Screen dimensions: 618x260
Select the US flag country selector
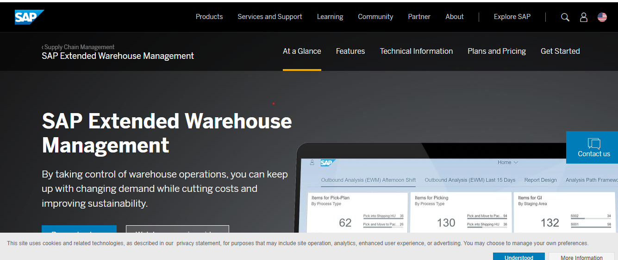602,17
